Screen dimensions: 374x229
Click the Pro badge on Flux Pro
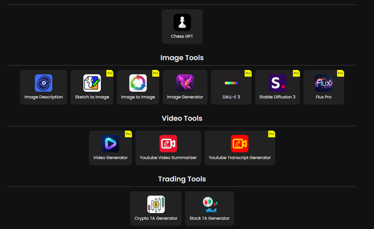pos(341,73)
